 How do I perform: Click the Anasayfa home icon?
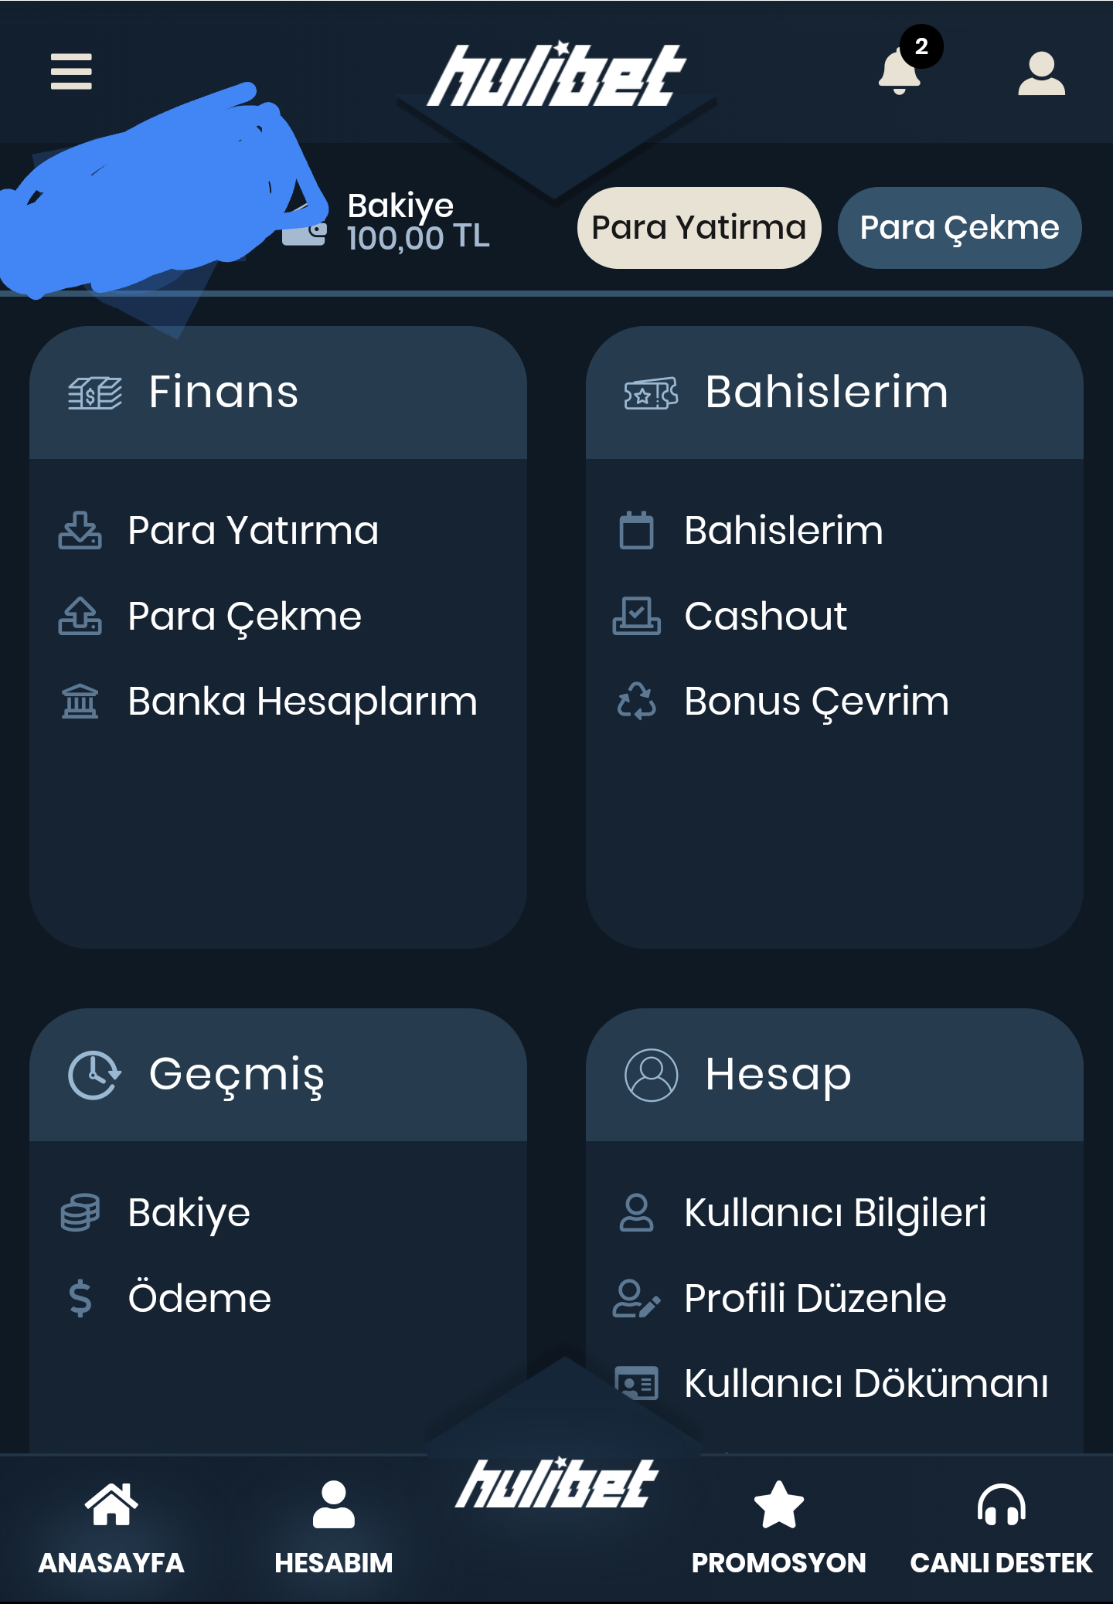(111, 1504)
